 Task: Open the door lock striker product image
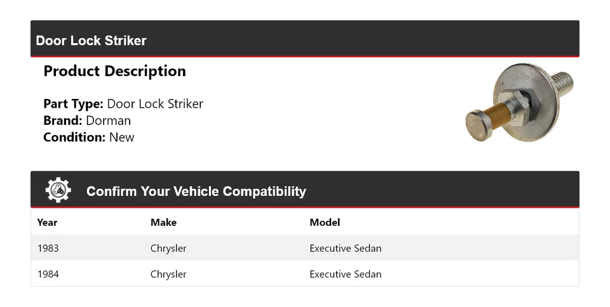pos(519,101)
